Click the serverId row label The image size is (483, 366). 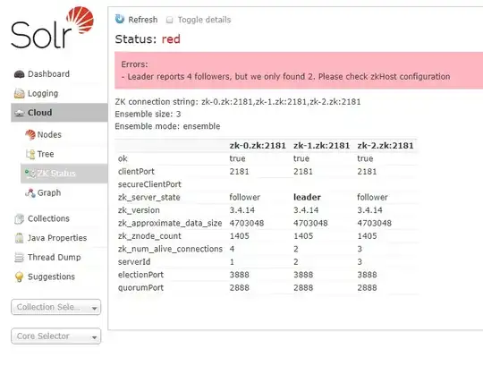pos(134,262)
